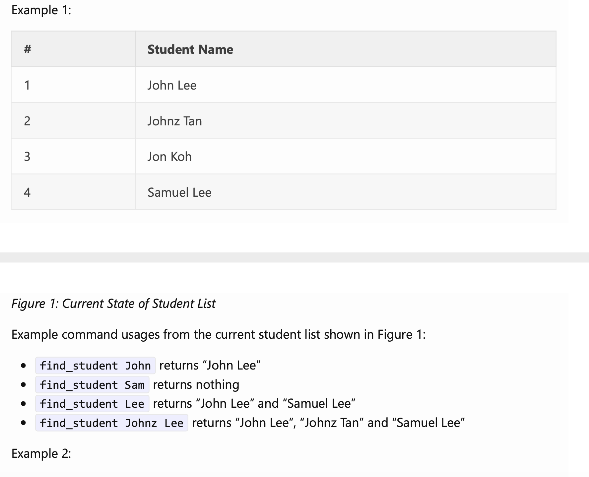Click row number 2 in the table
The width and height of the screenshot is (589, 477).
[27, 121]
